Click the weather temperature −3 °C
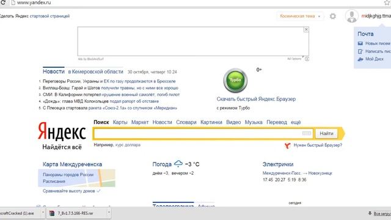Screen dimensions: 391x220 coord(192,164)
